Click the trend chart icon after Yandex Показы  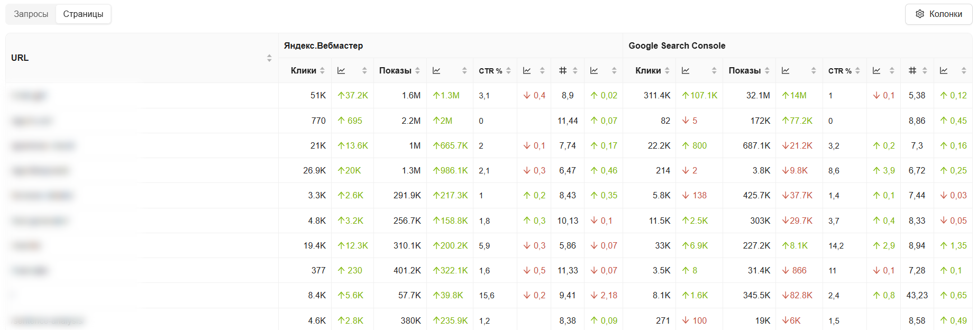tap(436, 71)
